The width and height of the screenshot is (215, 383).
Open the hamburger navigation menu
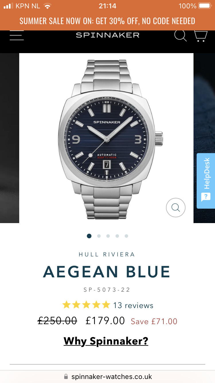click(17, 35)
